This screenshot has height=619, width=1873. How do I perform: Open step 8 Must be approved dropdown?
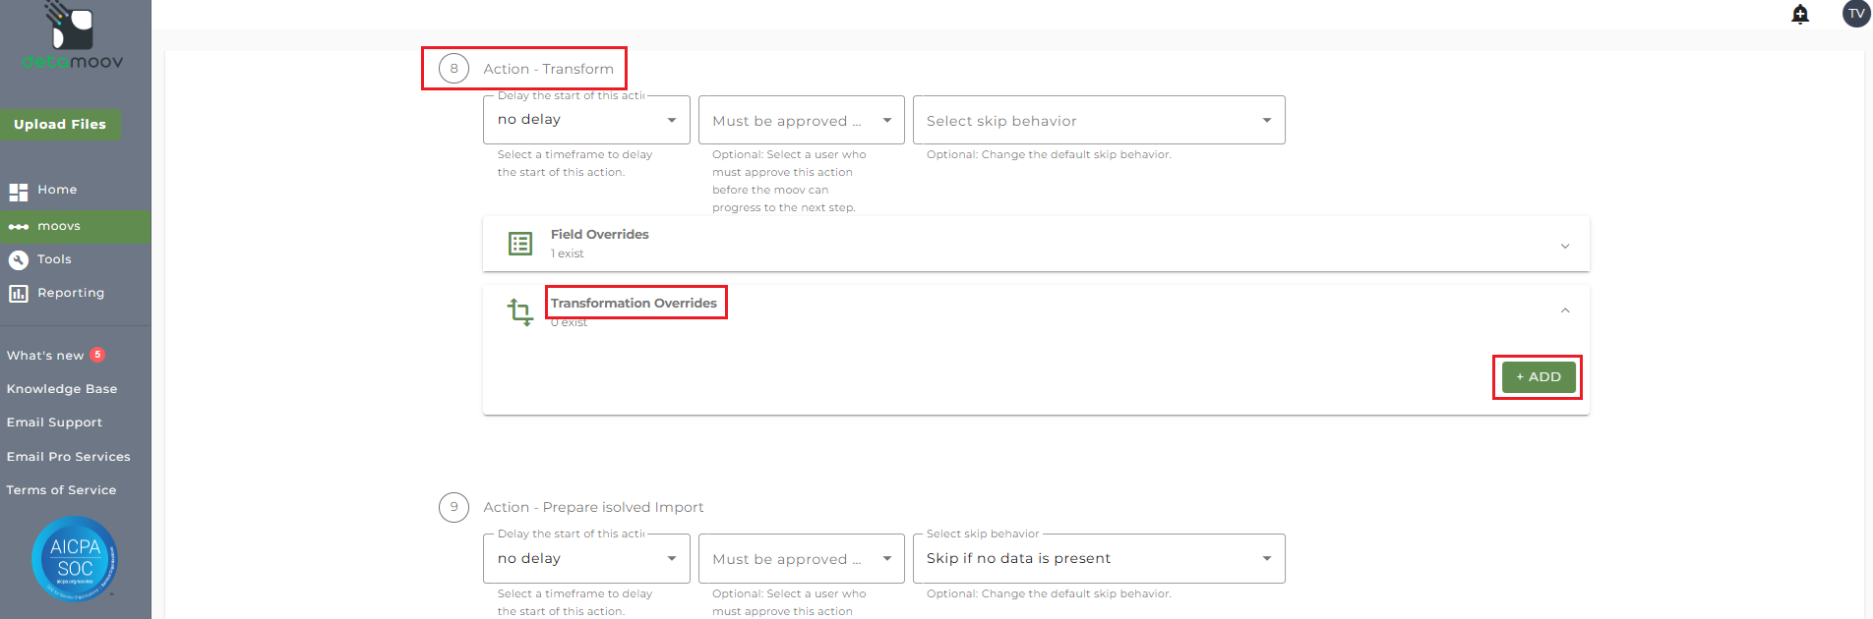(x=801, y=120)
